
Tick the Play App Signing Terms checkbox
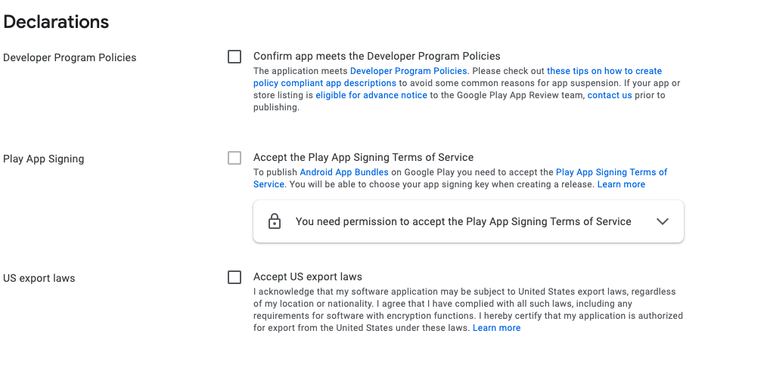[x=234, y=158]
